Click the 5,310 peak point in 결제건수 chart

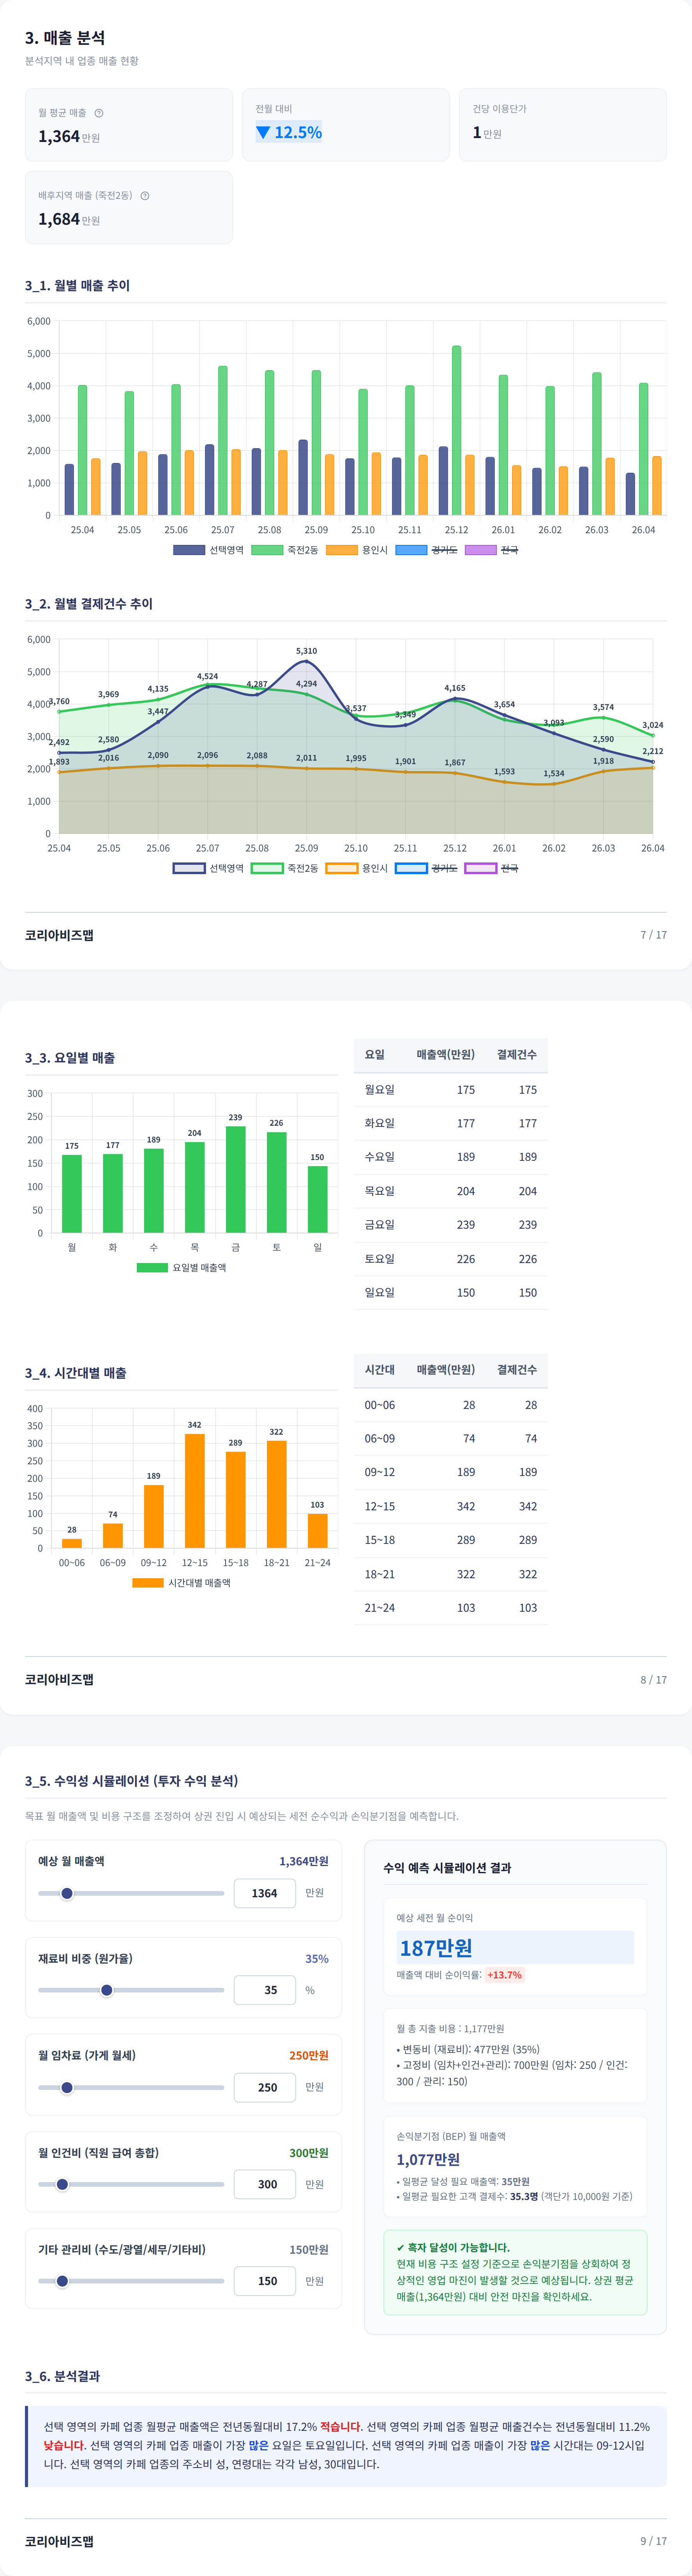[x=307, y=661]
